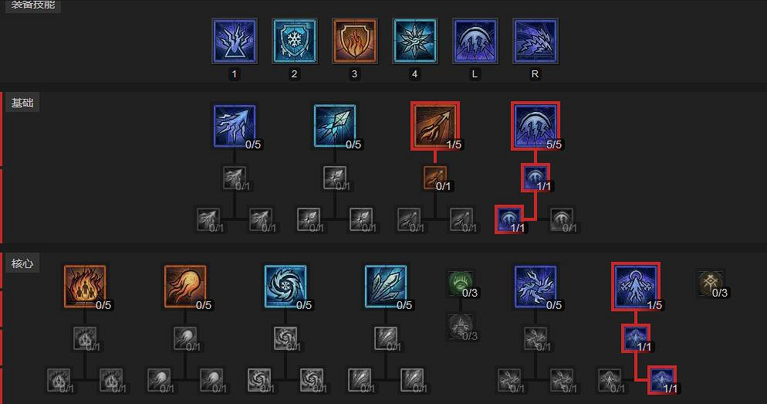Select the fireball core skill icon
Screen dimensions: 767x404
185,287
